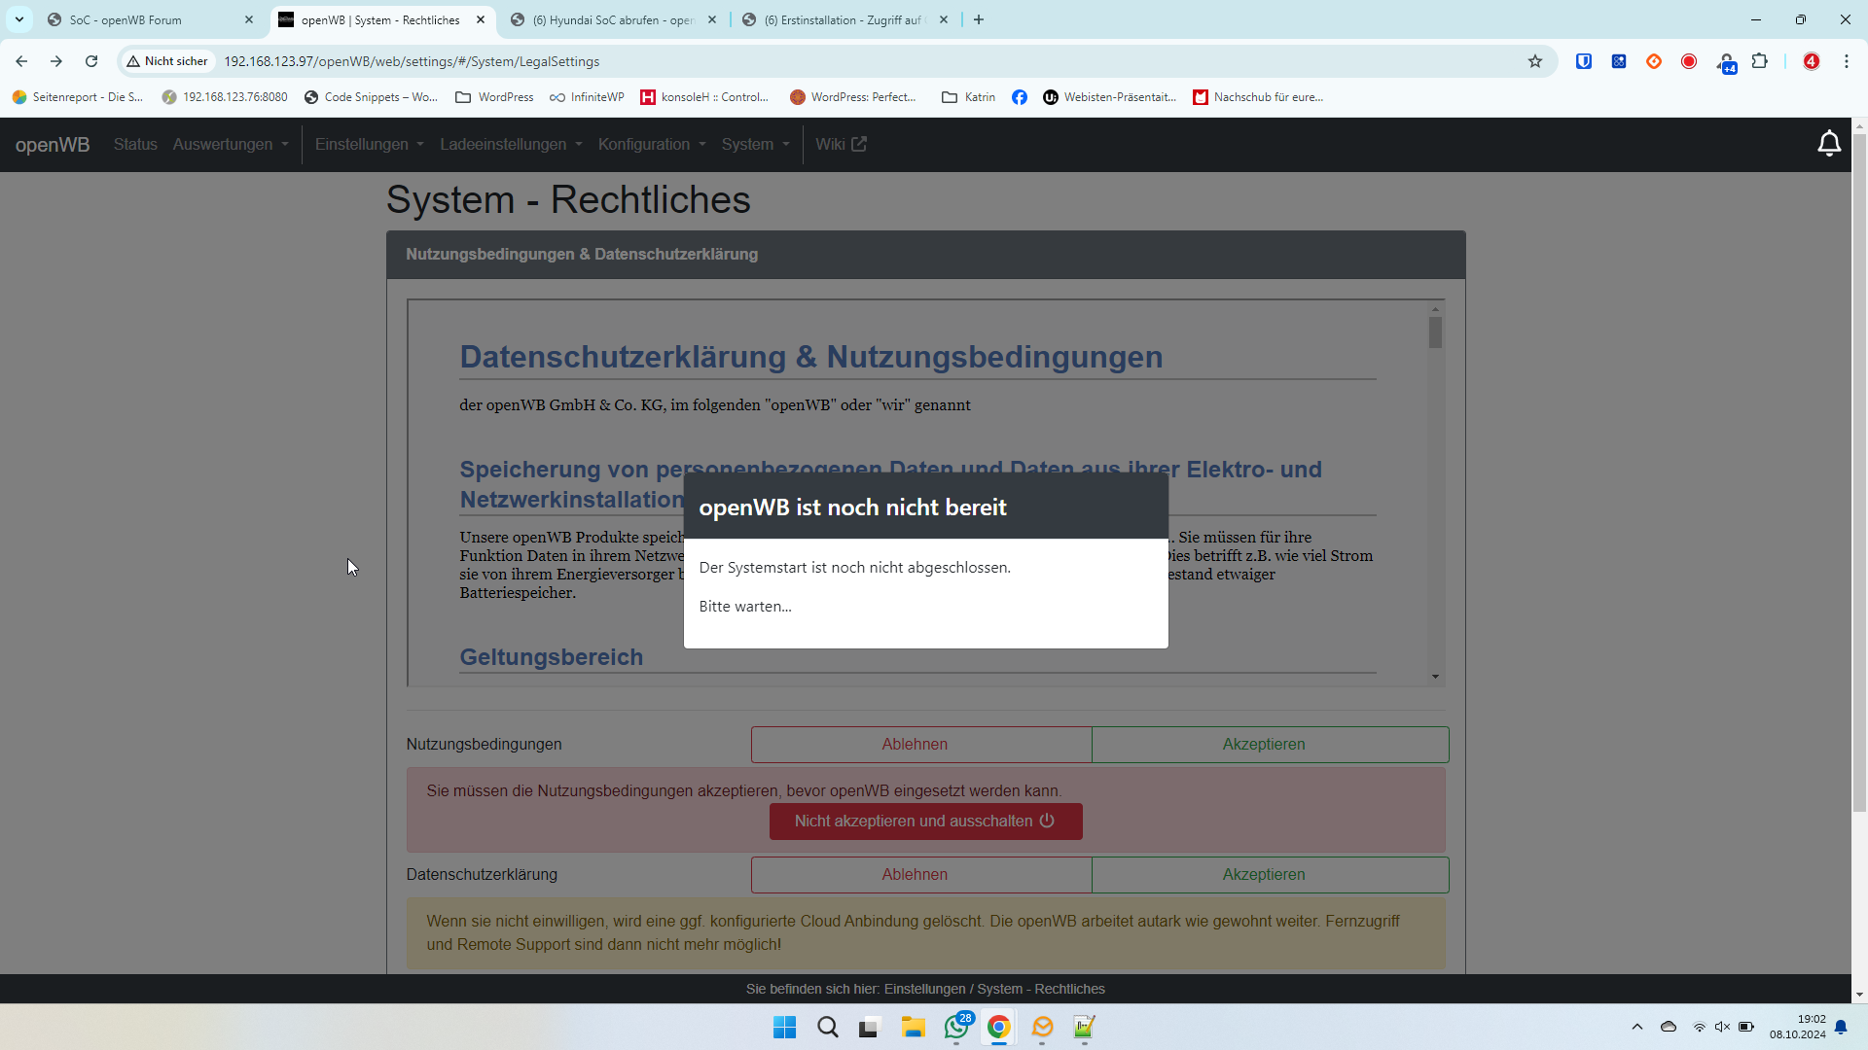Open Windows taskbar search

(828, 1028)
